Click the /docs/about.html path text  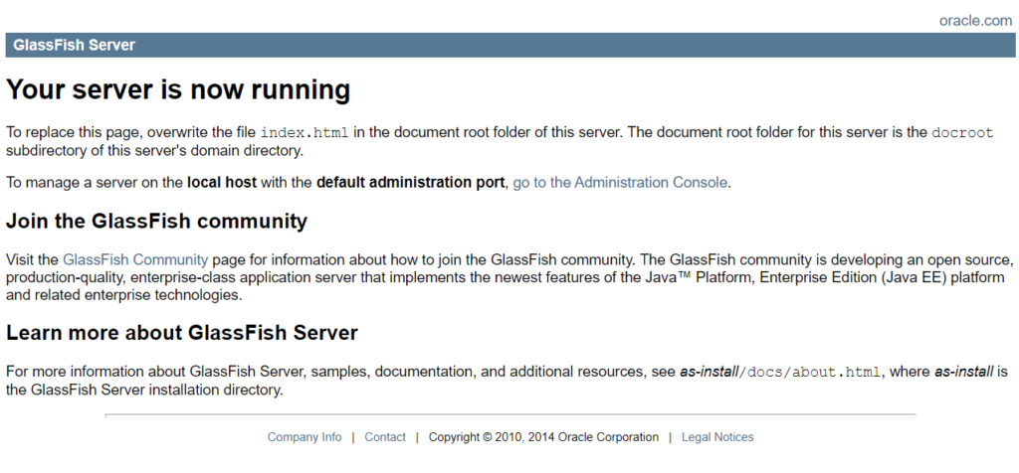point(811,373)
